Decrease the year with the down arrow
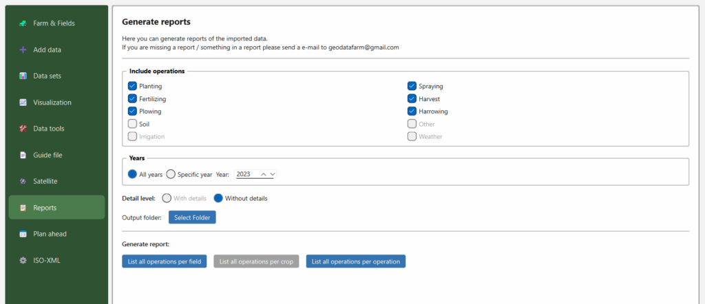 pyautogui.click(x=273, y=174)
